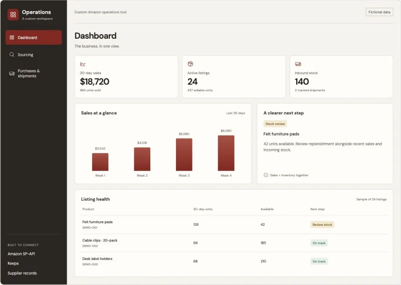Click the On track tag for Cable clips
This screenshot has width=401, height=285.
point(319,243)
